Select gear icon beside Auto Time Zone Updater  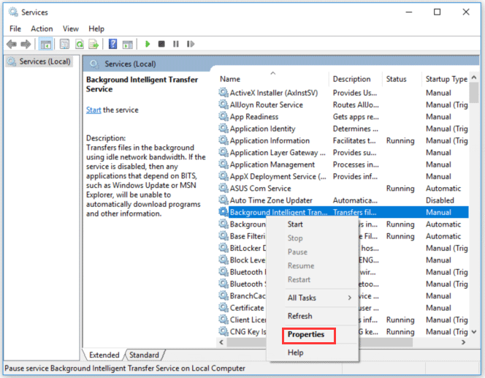click(224, 200)
